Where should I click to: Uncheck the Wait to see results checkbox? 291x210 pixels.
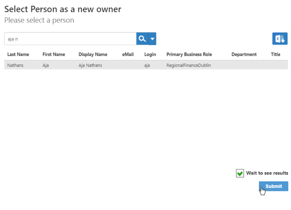(240, 173)
